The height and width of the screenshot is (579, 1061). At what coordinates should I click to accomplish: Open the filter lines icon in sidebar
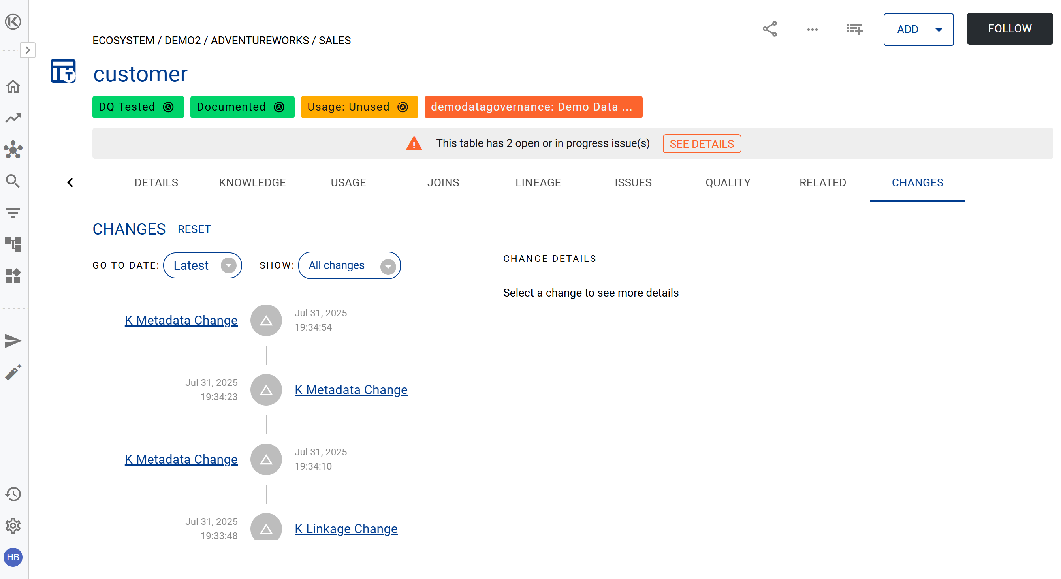tap(13, 213)
